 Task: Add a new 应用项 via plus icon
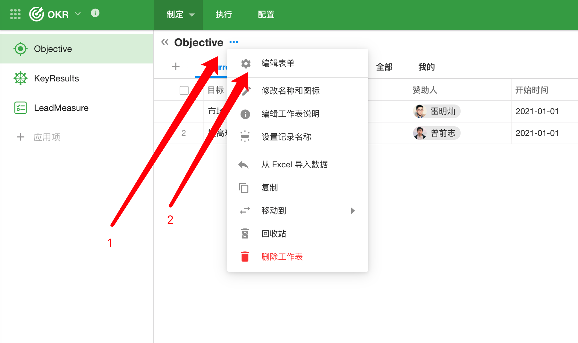(20, 137)
